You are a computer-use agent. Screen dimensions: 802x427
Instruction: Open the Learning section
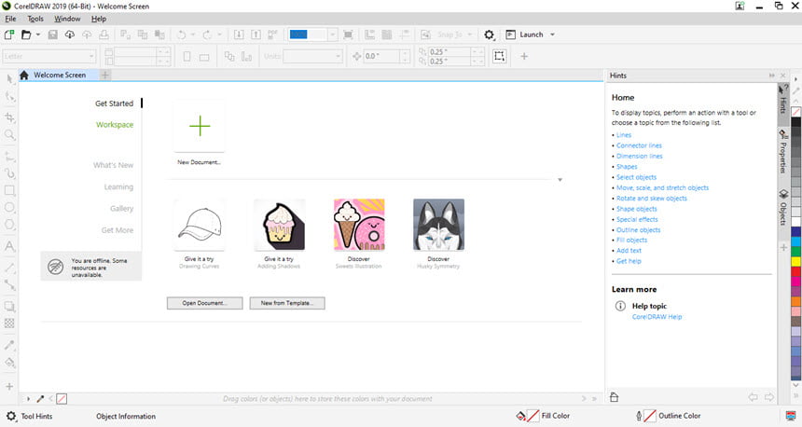(118, 187)
